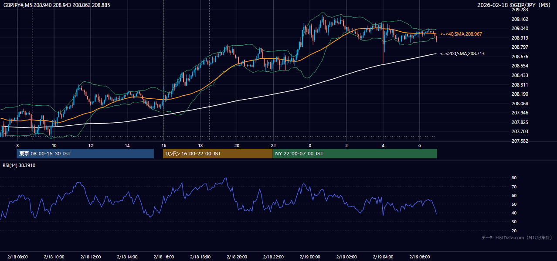This screenshot has width=557, height=261.
Task: Click the 2/19 04:00 date axis label
Action: (x=384, y=257)
